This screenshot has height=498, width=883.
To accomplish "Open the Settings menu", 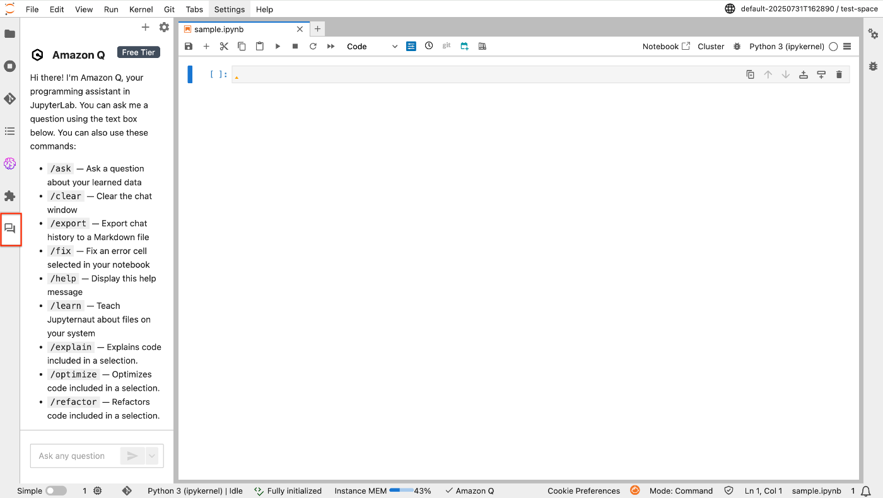I will pos(230,9).
